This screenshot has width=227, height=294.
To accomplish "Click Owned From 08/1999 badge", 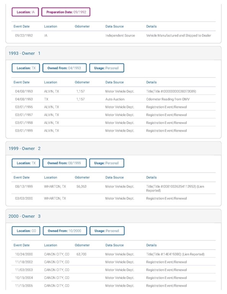I will [x=64, y=163].
